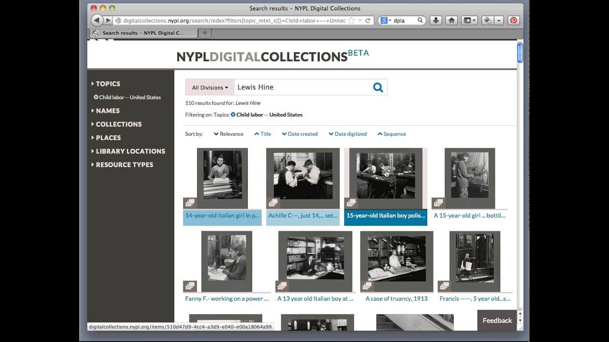The width and height of the screenshot is (609, 342).
Task: Click the Lewis Hine search input
Action: point(302,87)
